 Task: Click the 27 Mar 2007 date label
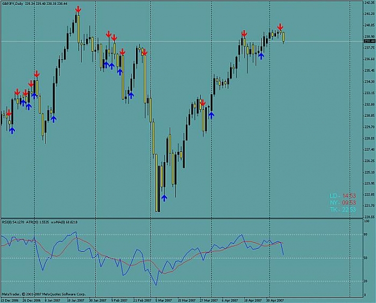point(209,301)
